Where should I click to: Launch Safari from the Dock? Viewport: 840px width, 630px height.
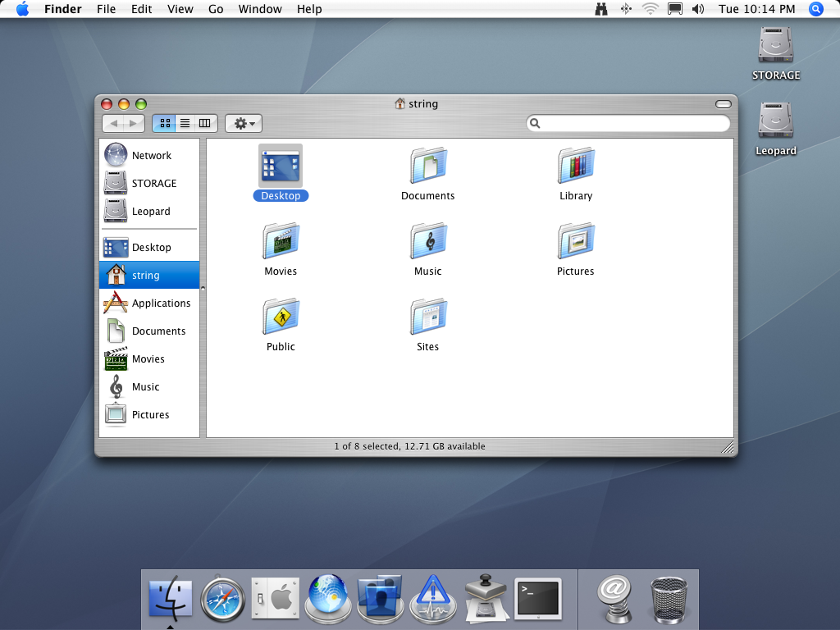[x=223, y=598]
